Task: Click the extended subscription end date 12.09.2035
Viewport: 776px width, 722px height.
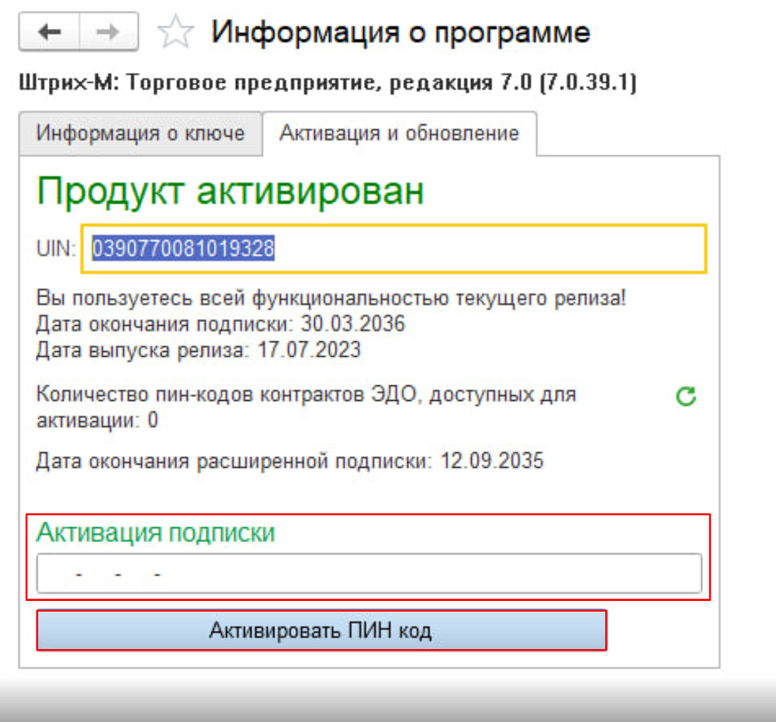Action: pos(492,461)
